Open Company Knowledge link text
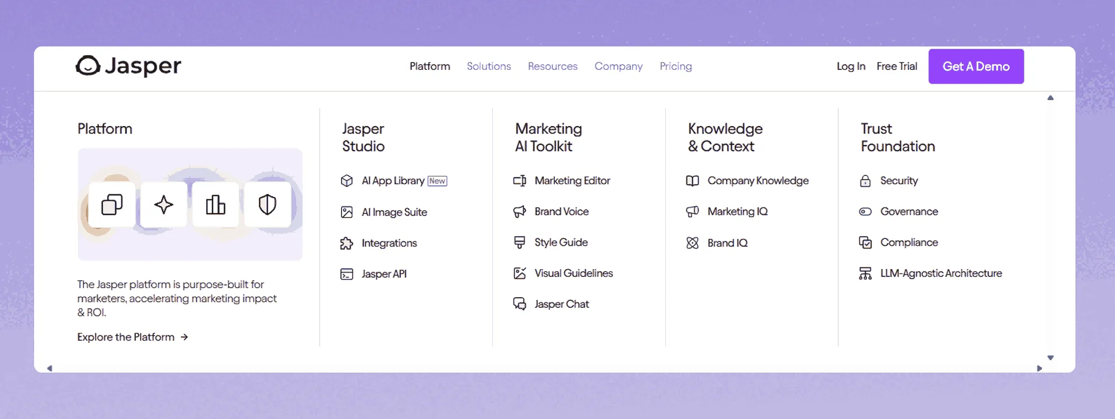Image resolution: width=1115 pixels, height=419 pixels. pos(758,181)
